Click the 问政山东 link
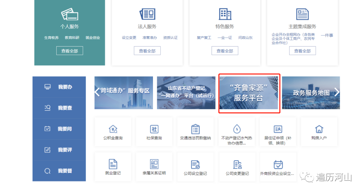The width and height of the screenshot is (364, 193). pos(245,38)
